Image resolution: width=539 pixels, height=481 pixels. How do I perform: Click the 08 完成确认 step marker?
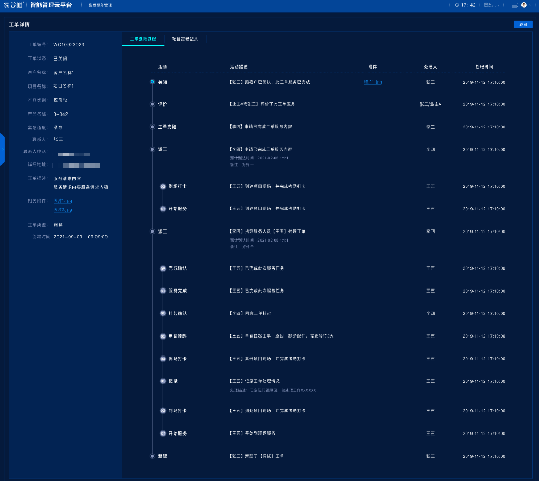(x=163, y=268)
